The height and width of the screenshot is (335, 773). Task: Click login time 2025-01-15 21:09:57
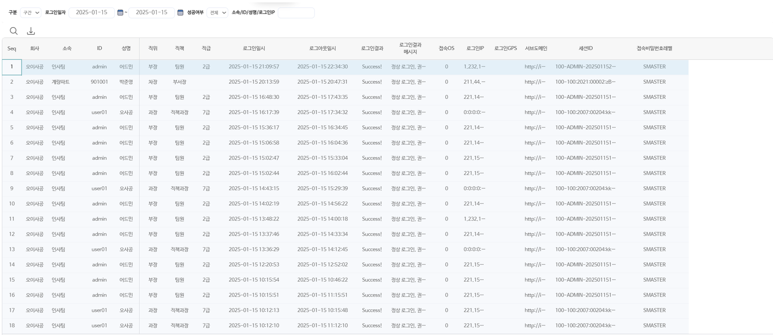tap(254, 67)
